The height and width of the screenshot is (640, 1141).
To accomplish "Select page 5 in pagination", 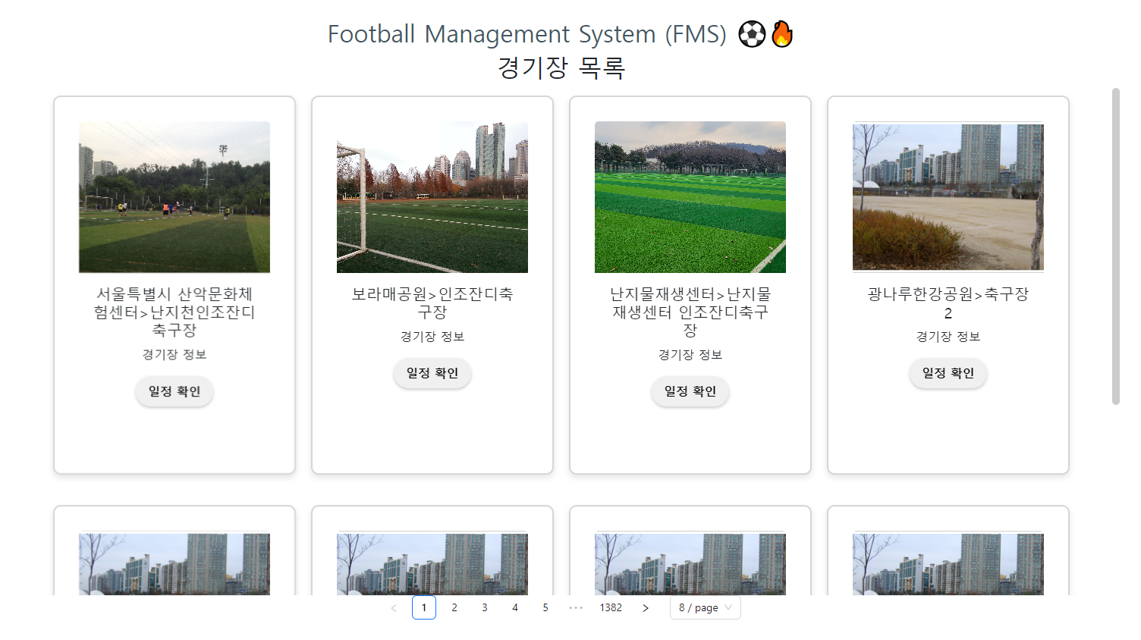I will coord(545,607).
